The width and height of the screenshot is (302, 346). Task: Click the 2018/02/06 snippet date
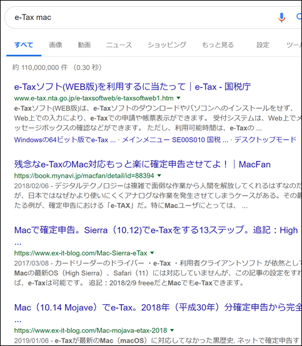tap(31, 186)
